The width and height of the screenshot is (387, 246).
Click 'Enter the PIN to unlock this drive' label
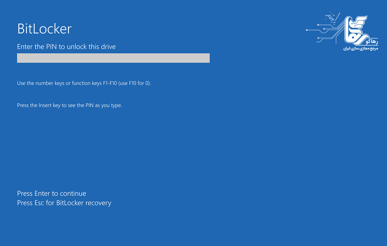click(66, 47)
